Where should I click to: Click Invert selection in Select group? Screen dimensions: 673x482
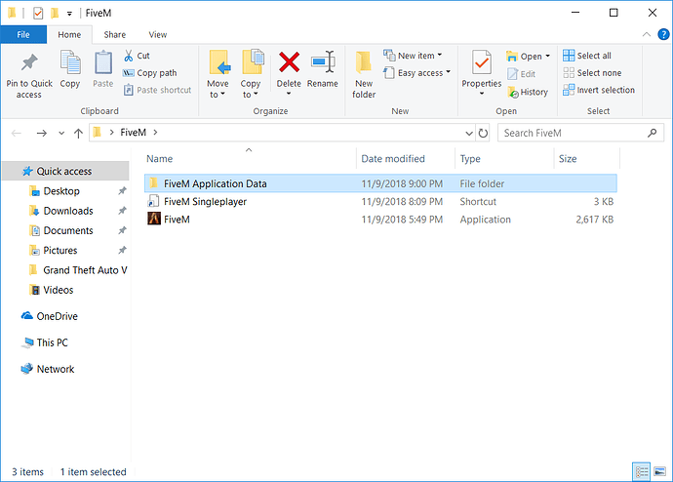click(x=598, y=90)
